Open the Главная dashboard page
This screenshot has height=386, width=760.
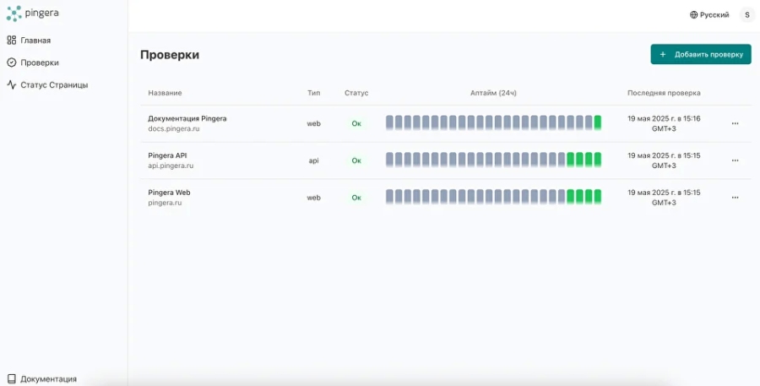29,41
